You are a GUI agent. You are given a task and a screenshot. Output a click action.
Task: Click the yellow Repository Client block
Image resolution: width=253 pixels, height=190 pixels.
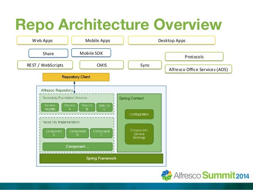coord(76,77)
